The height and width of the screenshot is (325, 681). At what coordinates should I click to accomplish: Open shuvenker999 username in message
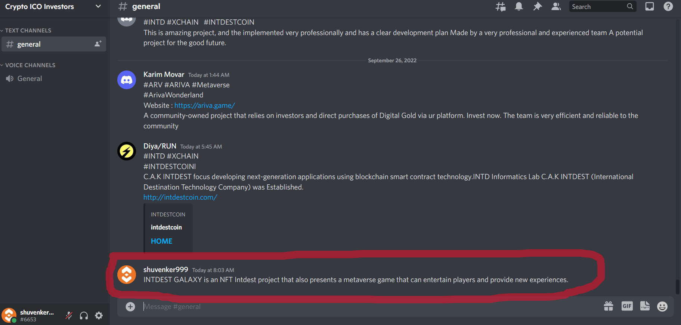click(x=166, y=269)
